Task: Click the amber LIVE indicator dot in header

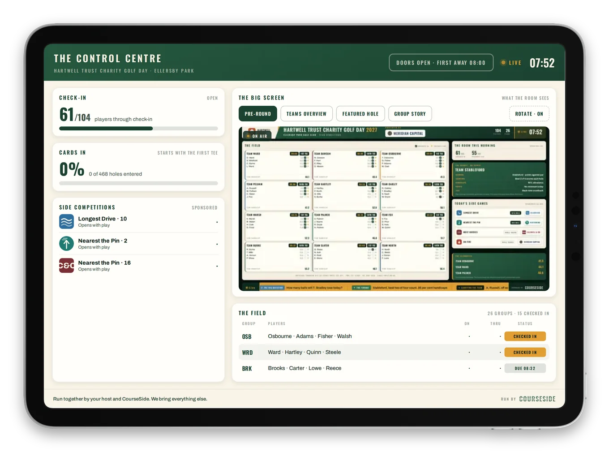Action: tap(503, 63)
